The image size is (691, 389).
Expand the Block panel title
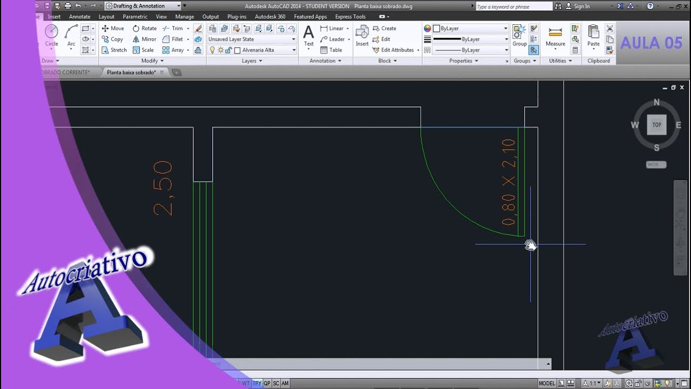[387, 61]
